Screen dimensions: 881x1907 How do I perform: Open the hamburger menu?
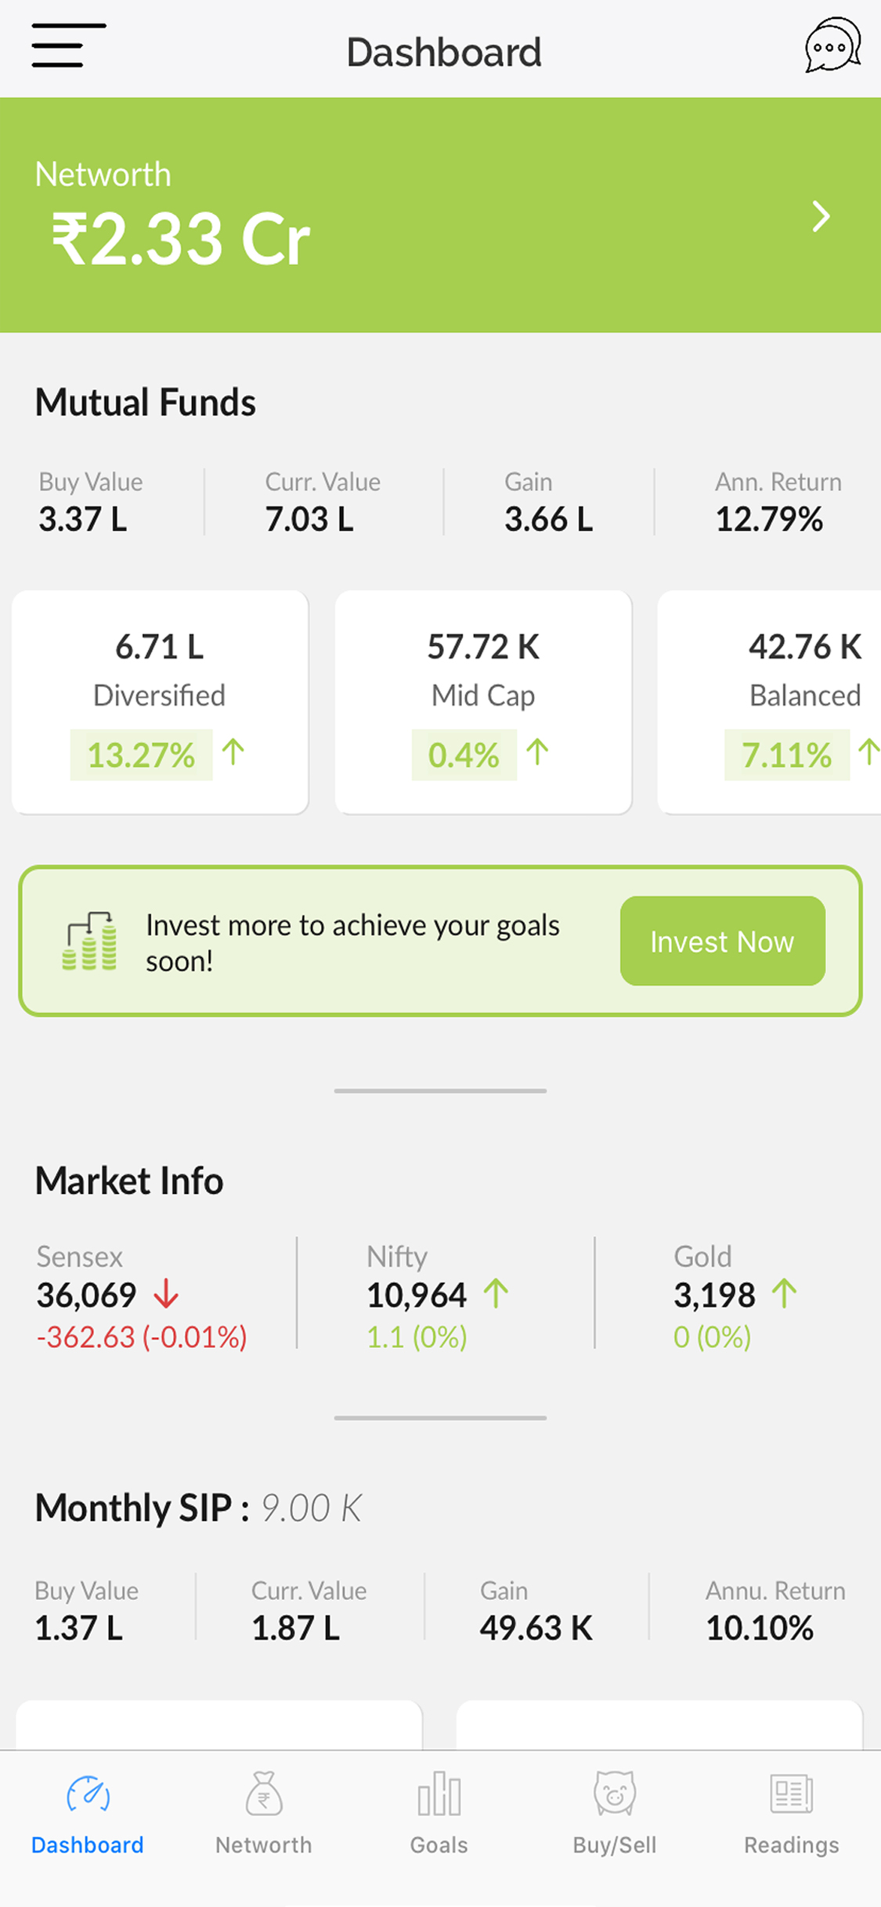[x=68, y=45]
